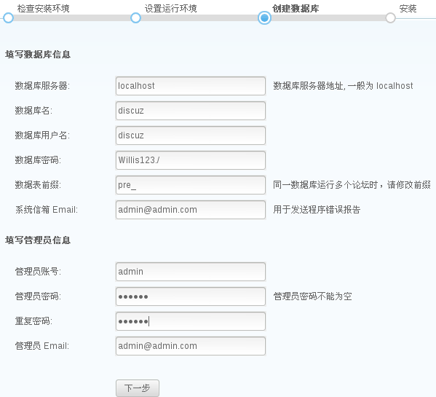Click the 设置运行环境 step label

pyautogui.click(x=171, y=9)
